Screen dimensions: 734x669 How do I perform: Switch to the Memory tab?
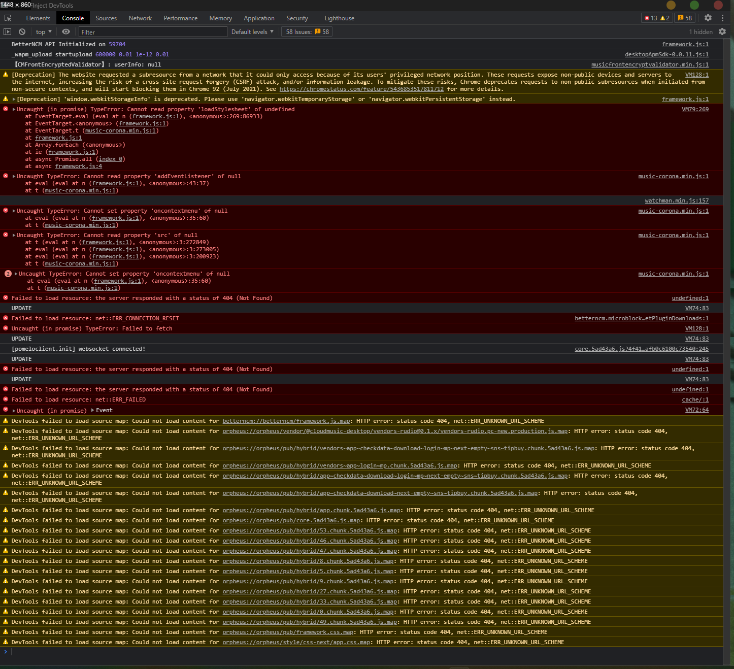[x=220, y=18]
